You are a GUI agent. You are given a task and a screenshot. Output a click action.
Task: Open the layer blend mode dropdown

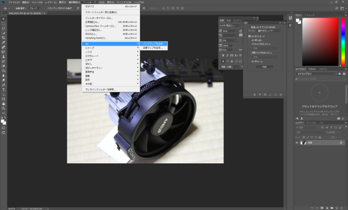tap(310, 132)
